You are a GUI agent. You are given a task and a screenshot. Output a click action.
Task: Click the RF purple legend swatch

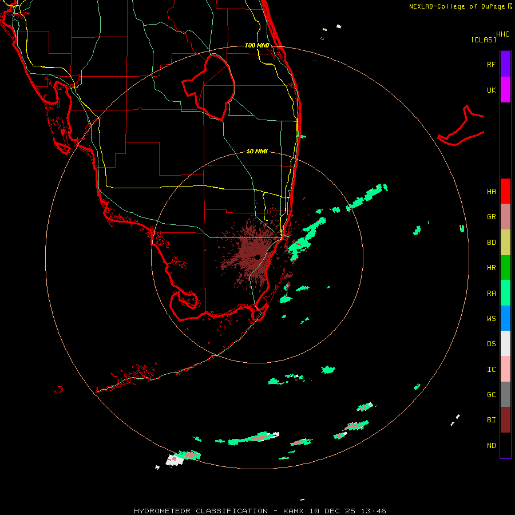coord(505,64)
